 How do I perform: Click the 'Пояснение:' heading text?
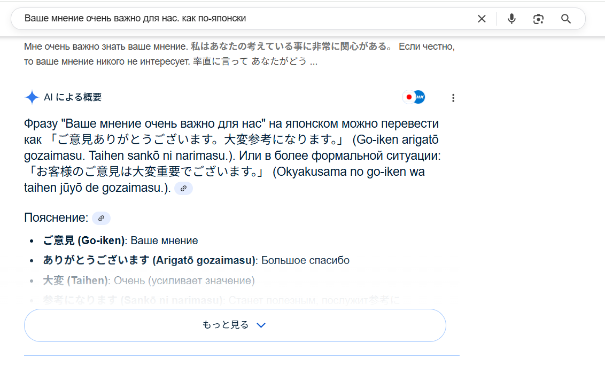56,218
